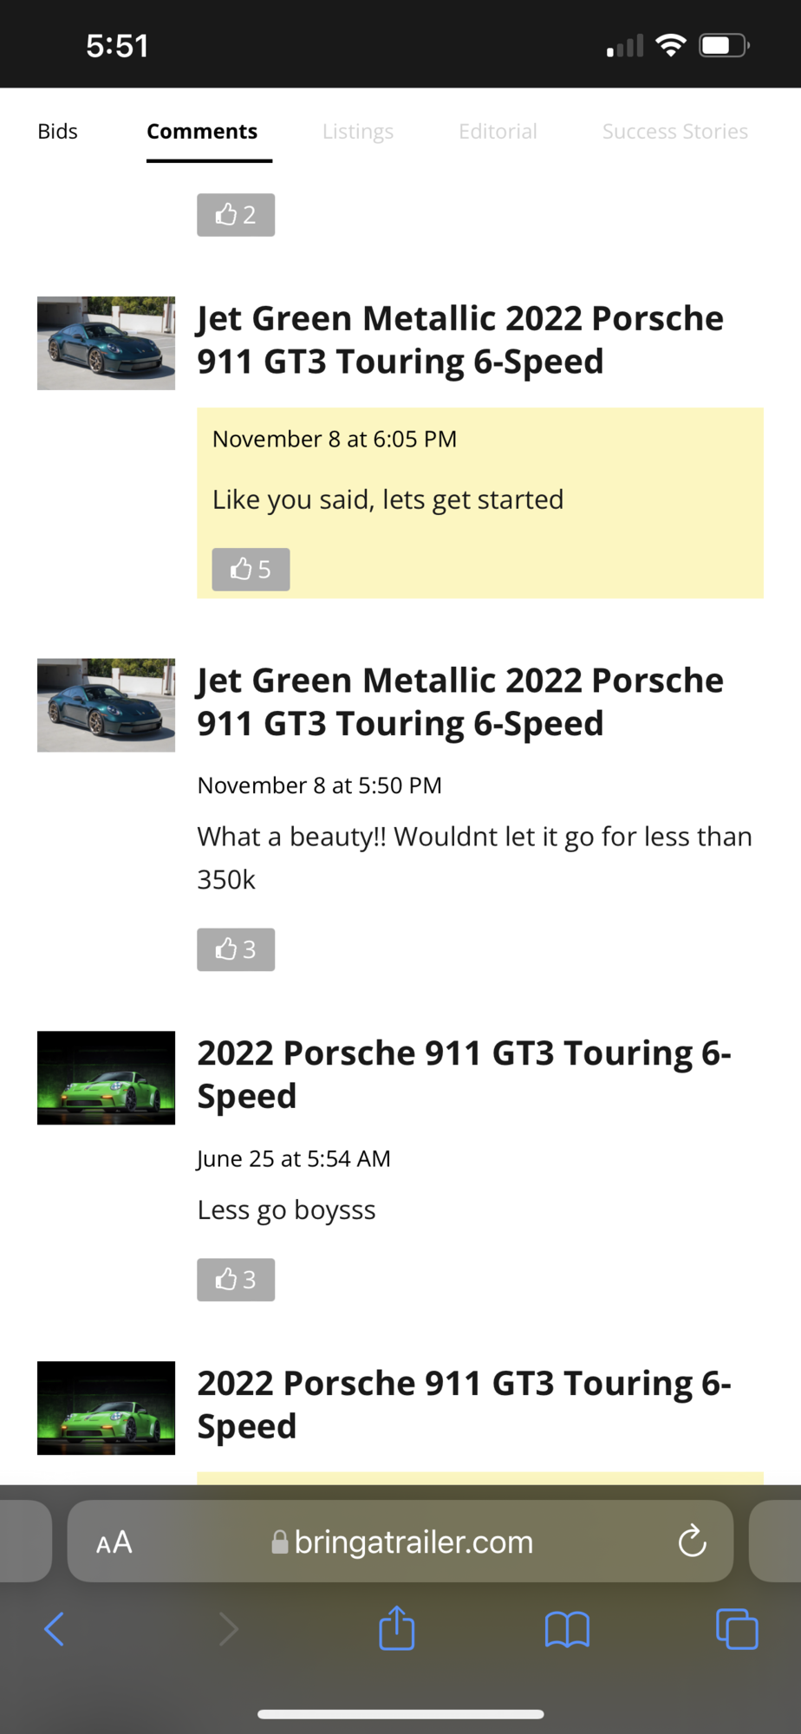The image size is (801, 1734).
Task: Go to the Editorial tab
Action: (x=498, y=132)
